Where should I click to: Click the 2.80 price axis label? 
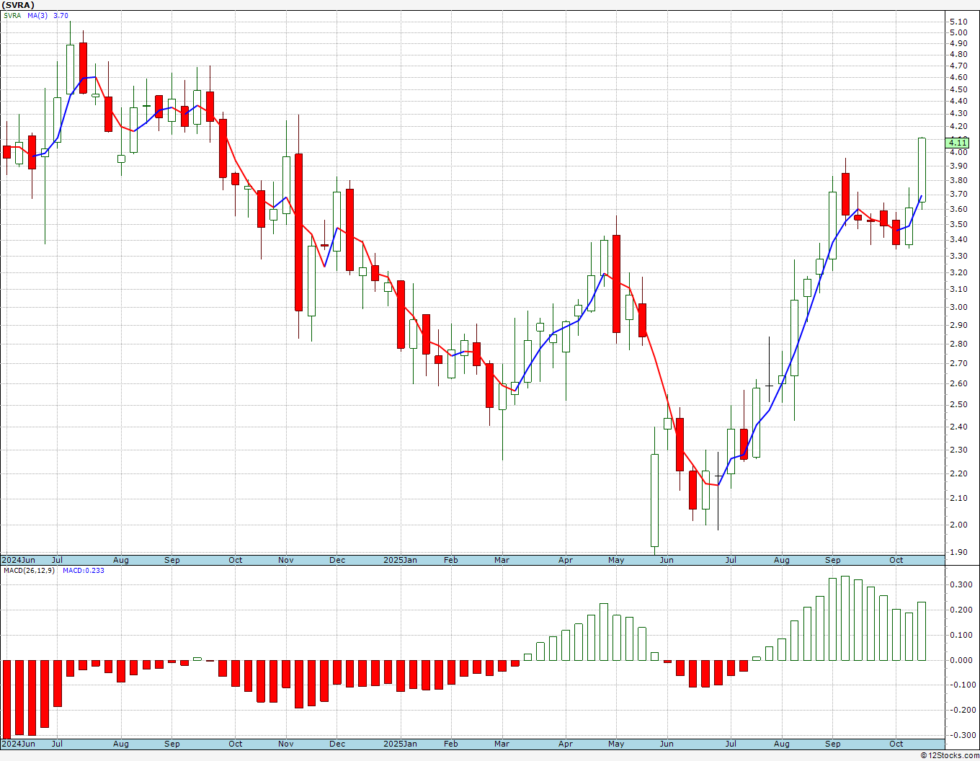958,344
